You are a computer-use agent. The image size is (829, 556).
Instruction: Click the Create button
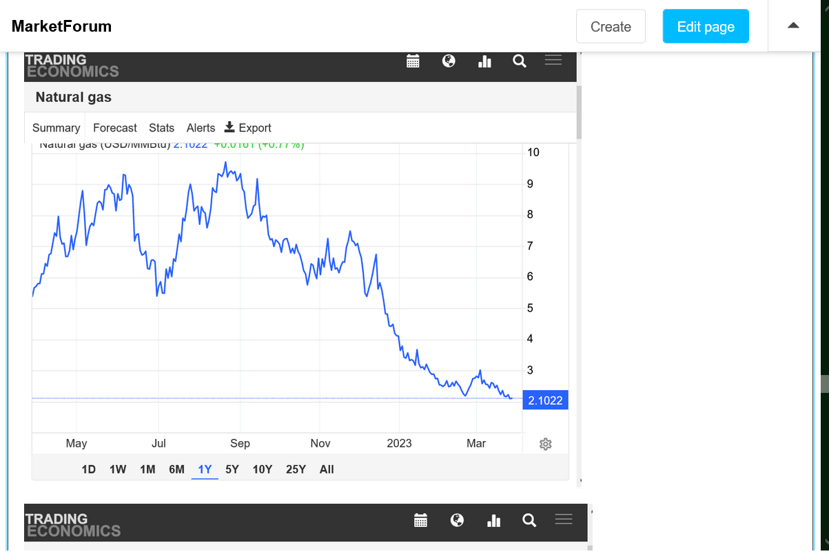(x=611, y=27)
